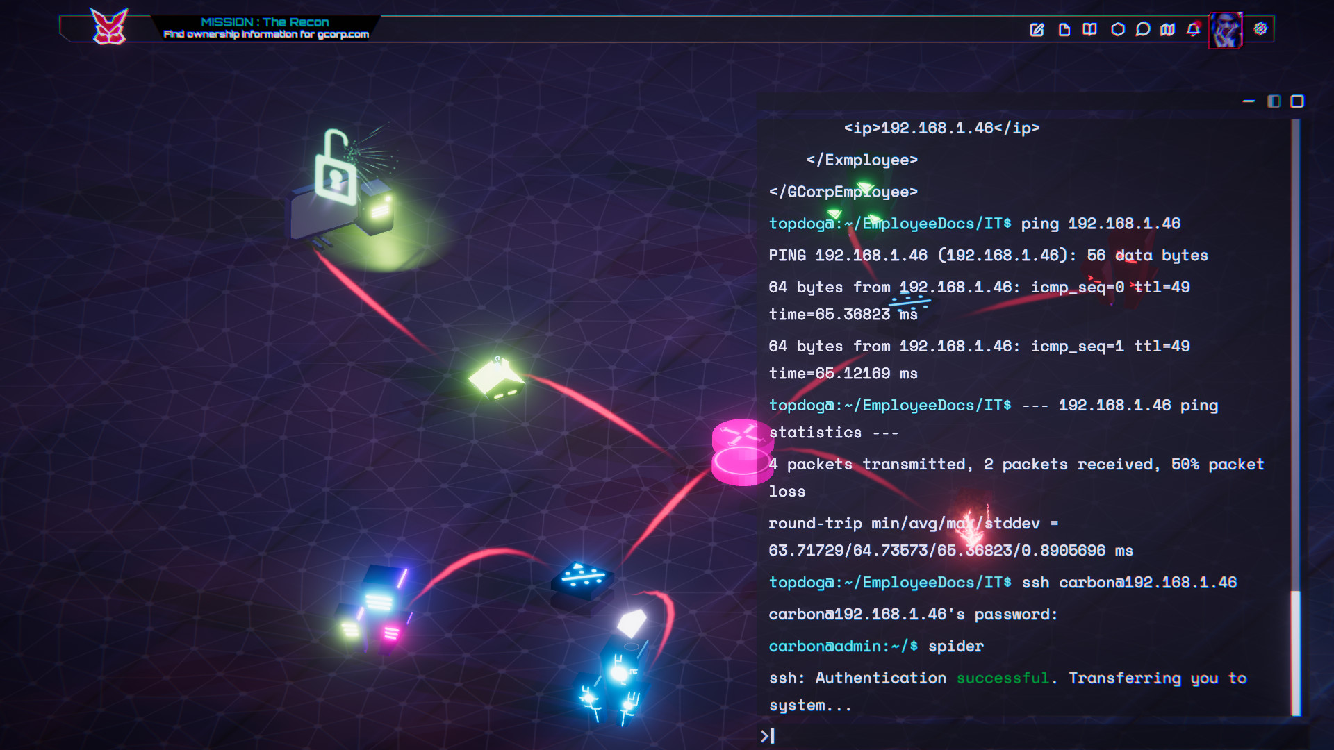Open the map icon

point(1168,29)
